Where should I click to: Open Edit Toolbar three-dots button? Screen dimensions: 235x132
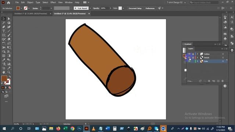[6, 102]
